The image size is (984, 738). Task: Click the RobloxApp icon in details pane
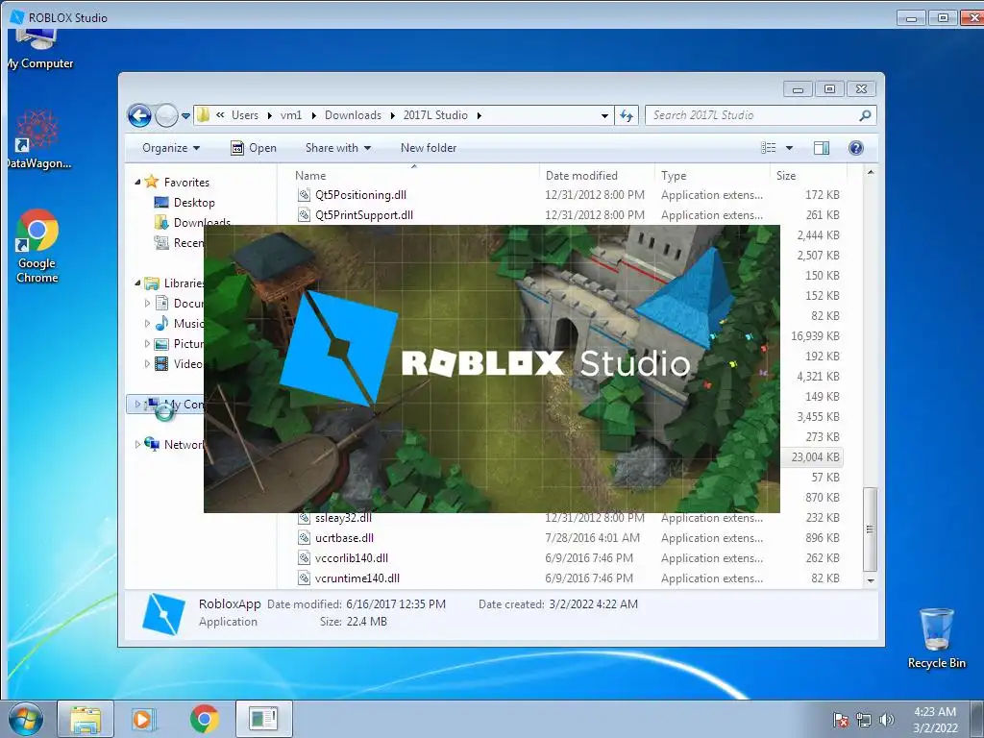pos(163,614)
